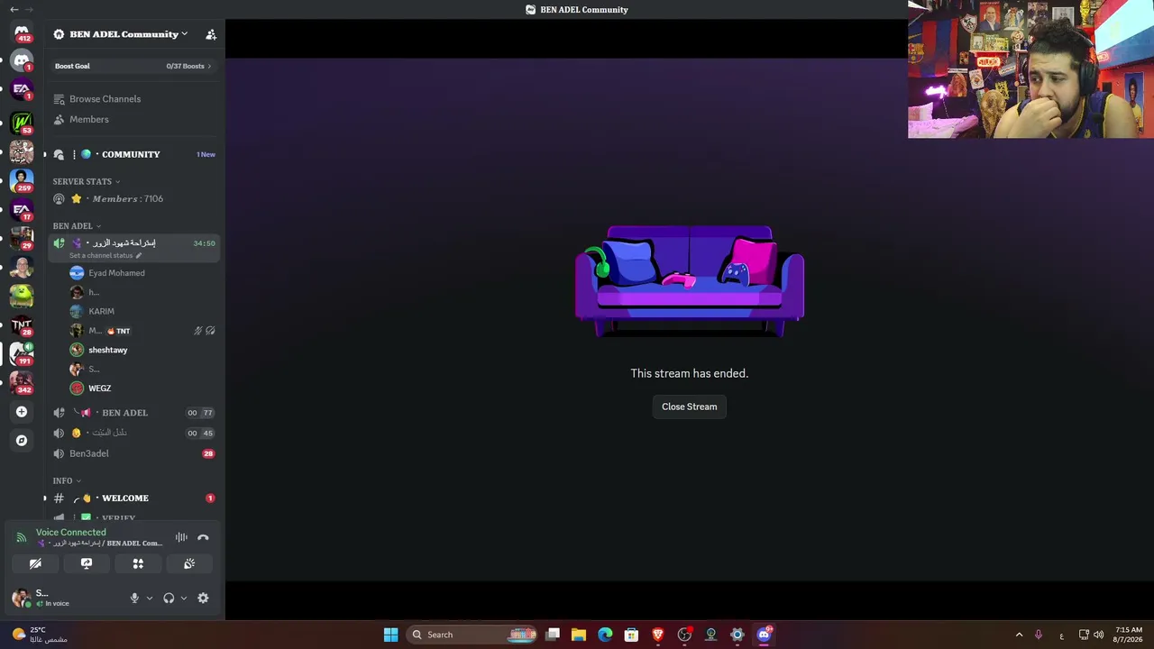Click the invite people icon
The height and width of the screenshot is (649, 1154).
(211, 34)
